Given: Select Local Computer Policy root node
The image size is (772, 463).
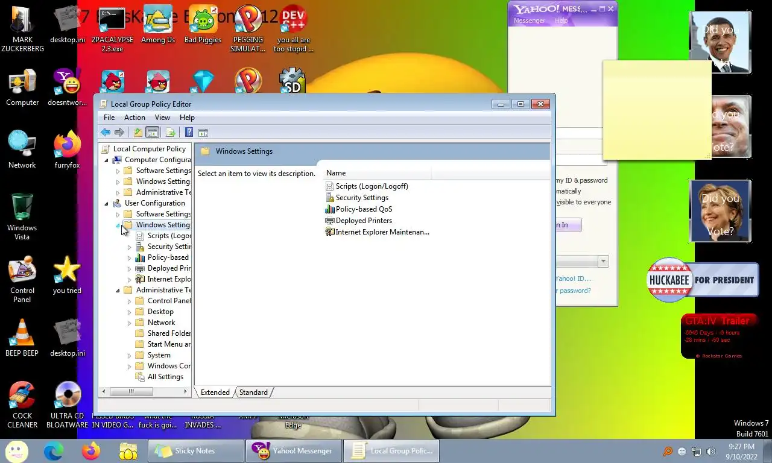Looking at the screenshot, I should (x=149, y=149).
